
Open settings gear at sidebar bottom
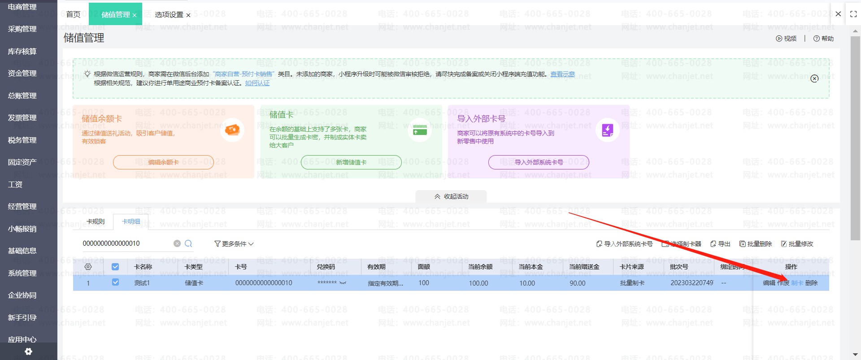[28, 351]
